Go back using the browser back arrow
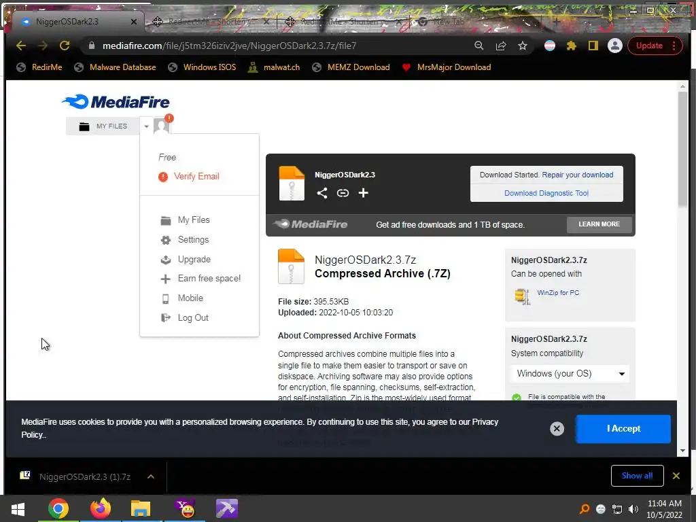This screenshot has width=696, height=522. [x=21, y=46]
